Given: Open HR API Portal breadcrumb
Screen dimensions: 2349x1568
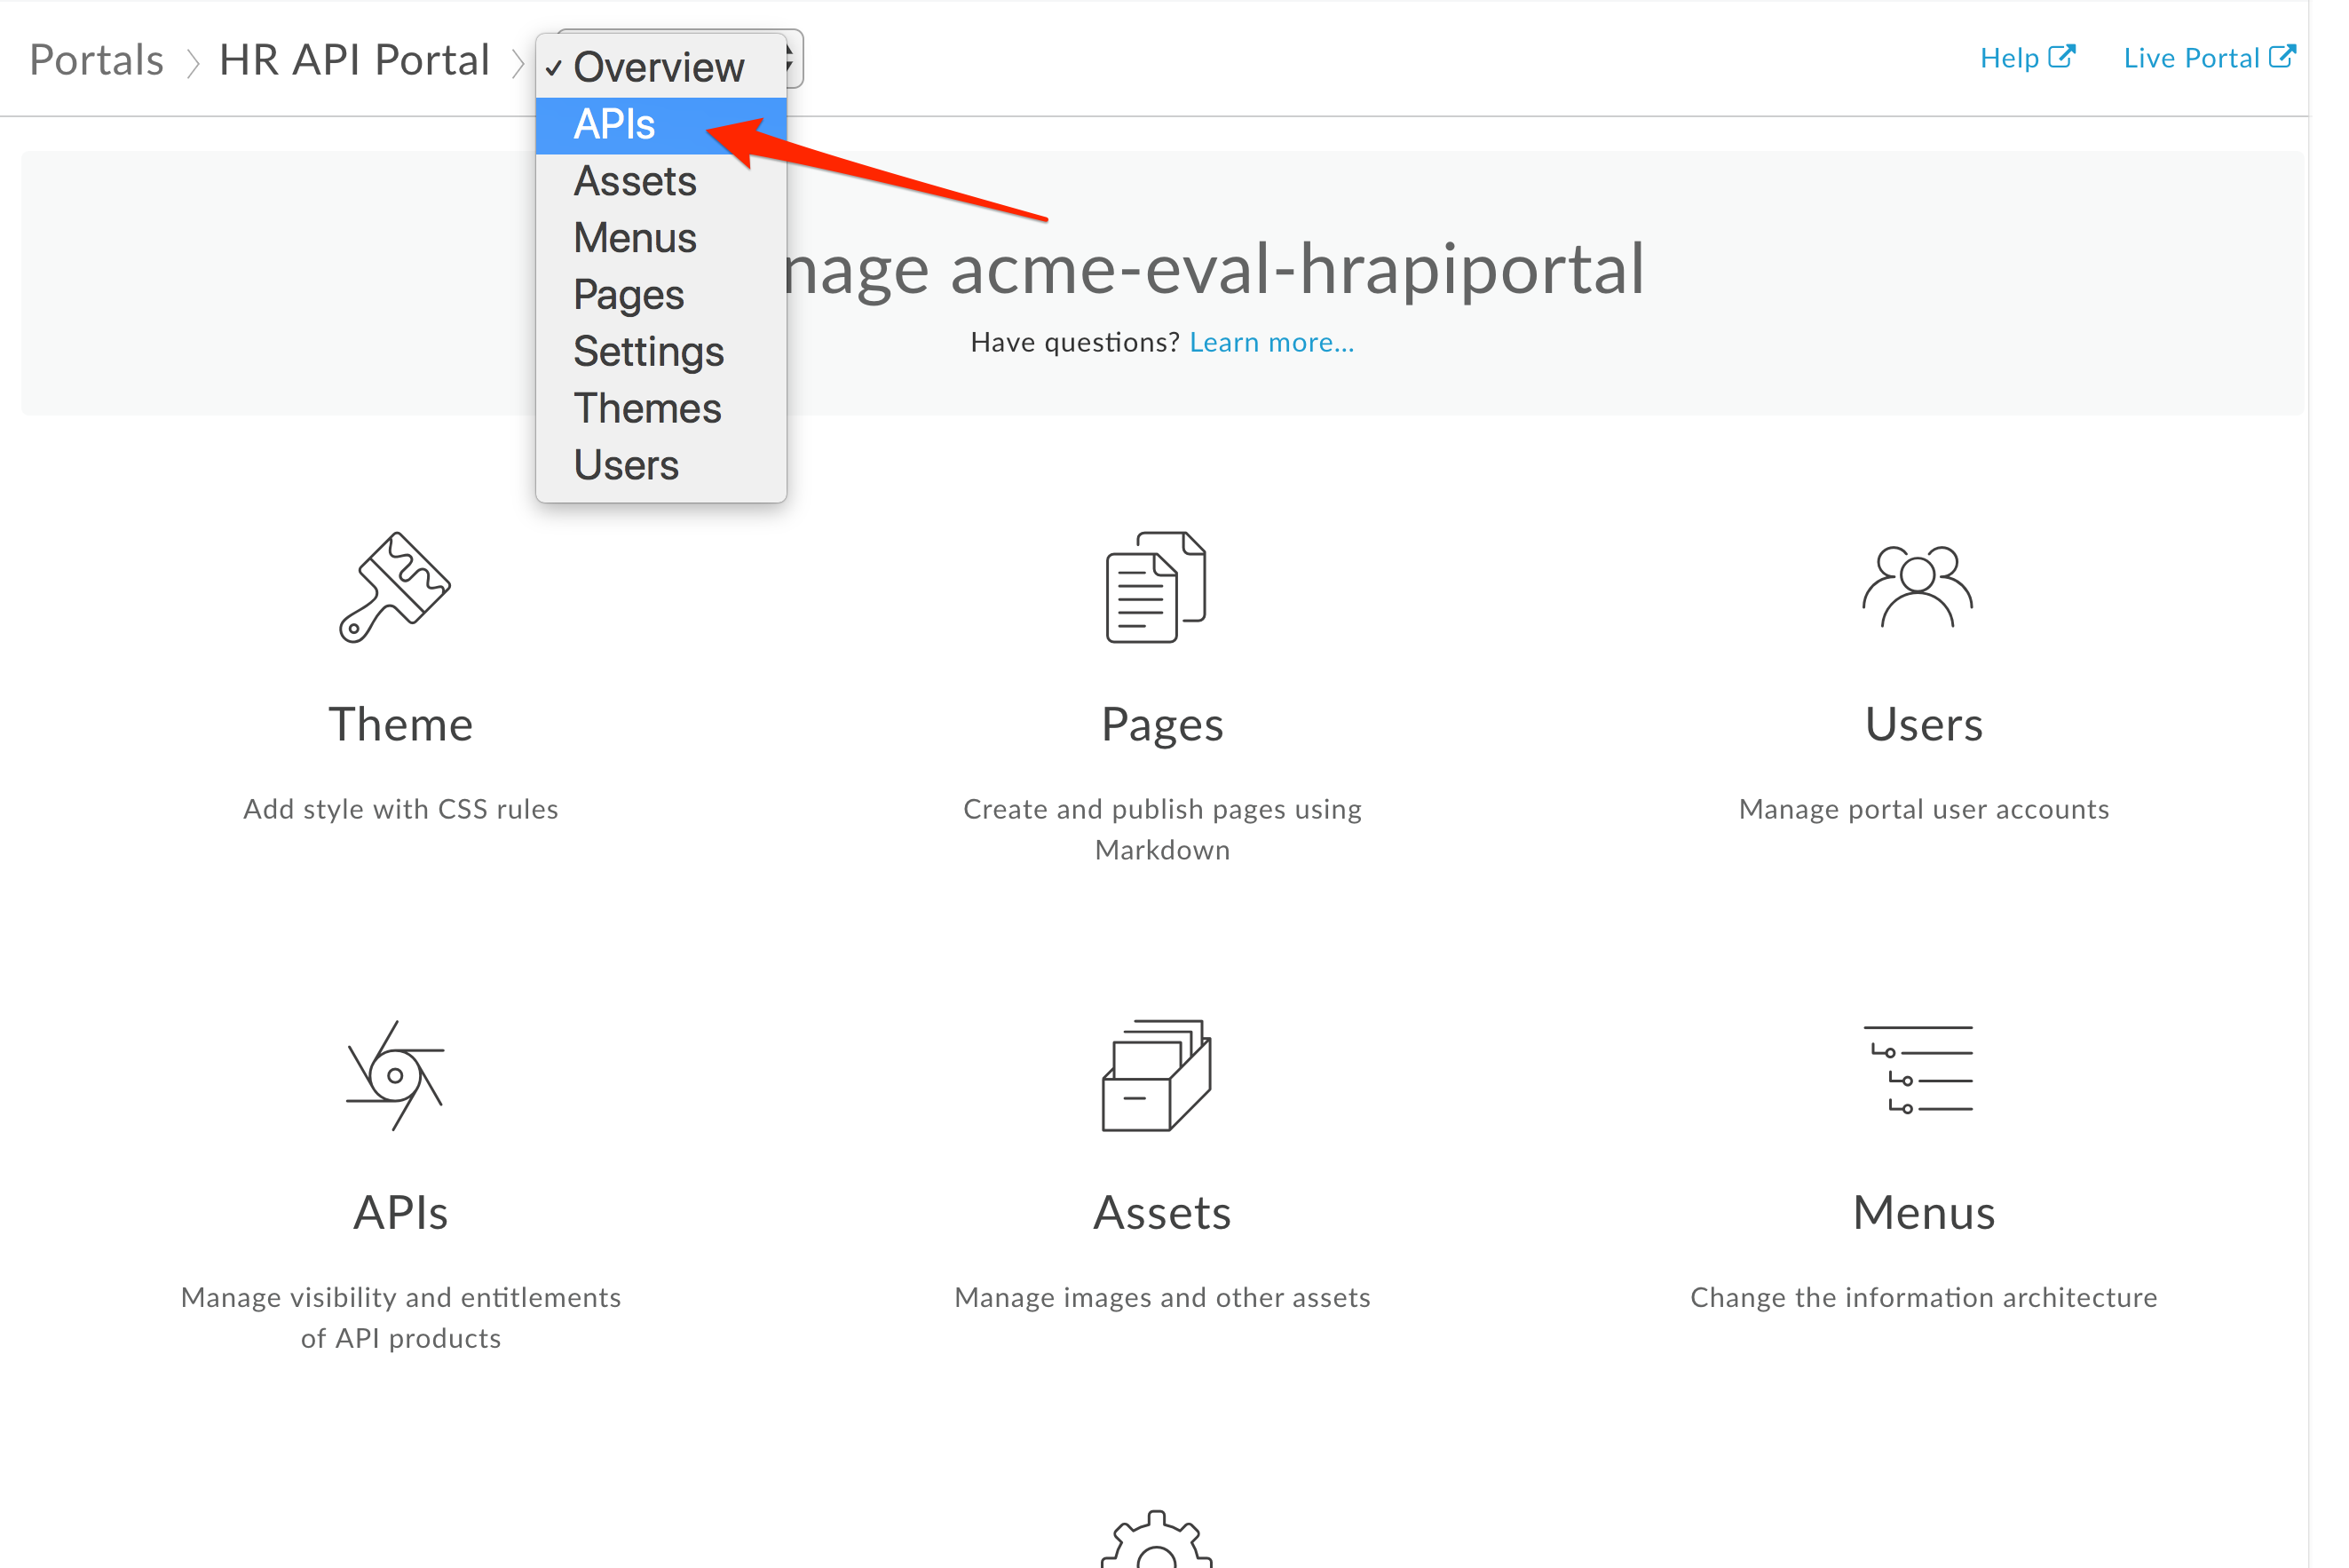Looking at the screenshot, I should 356,60.
